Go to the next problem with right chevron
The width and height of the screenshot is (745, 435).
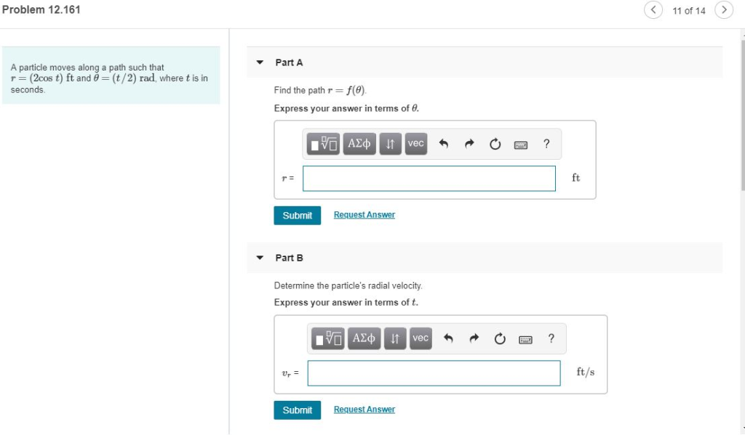click(724, 10)
